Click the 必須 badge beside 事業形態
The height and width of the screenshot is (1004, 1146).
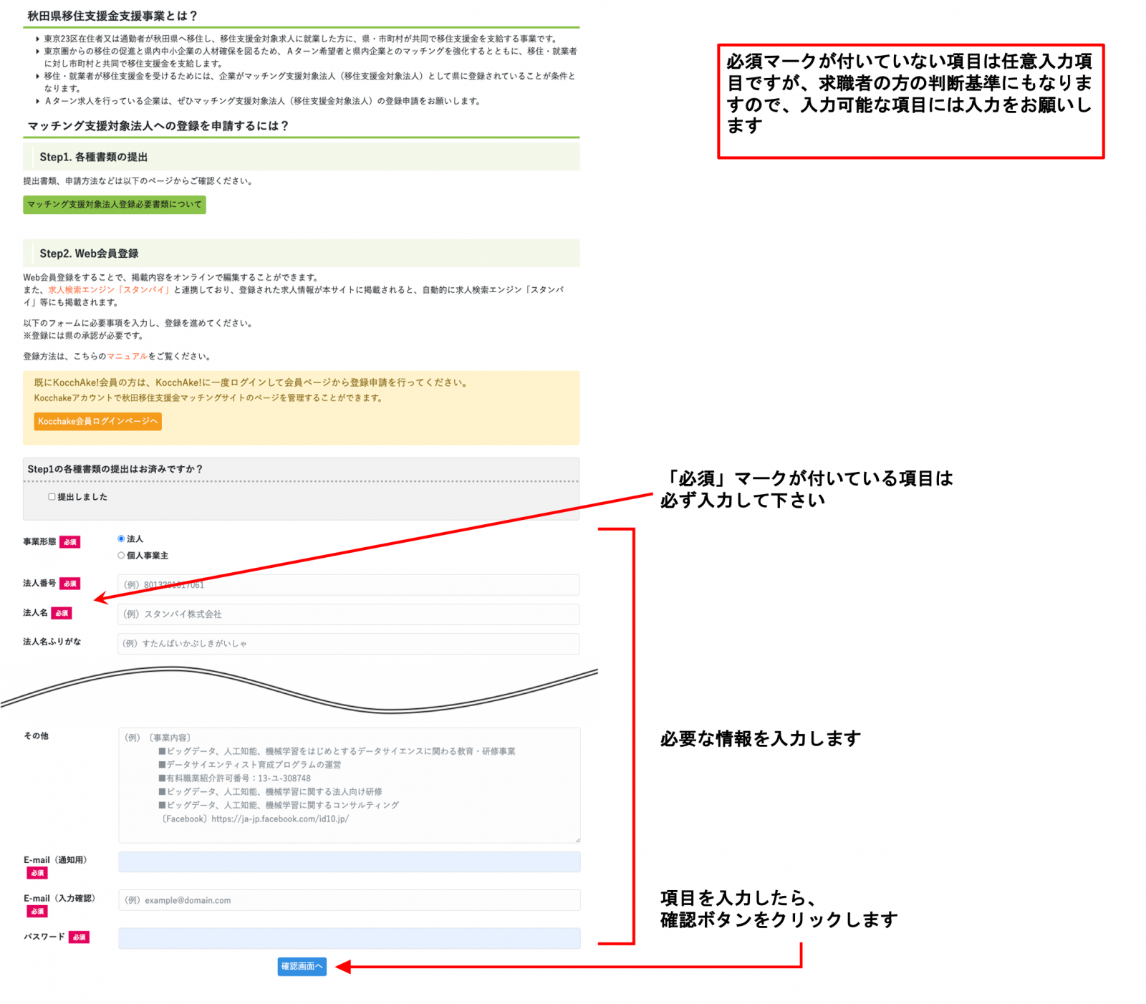[x=69, y=542]
